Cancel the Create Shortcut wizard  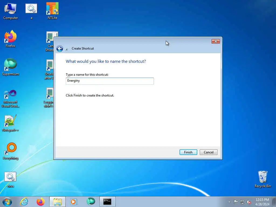click(x=209, y=152)
